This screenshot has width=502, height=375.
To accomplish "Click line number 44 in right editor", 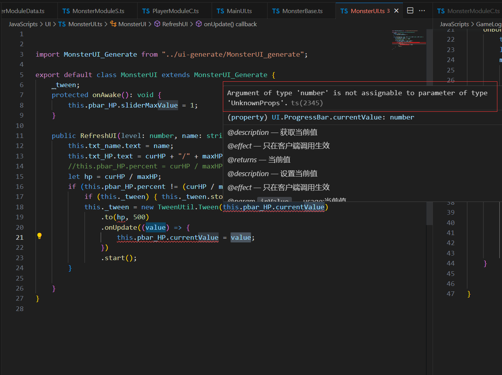I will click(451, 263).
